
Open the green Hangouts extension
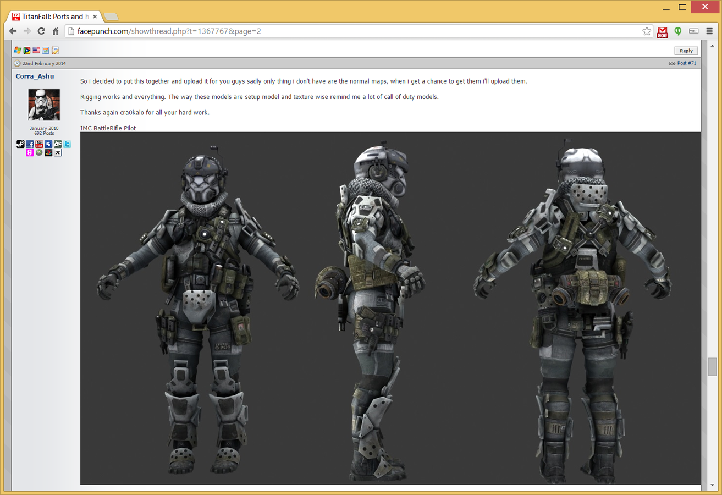678,31
